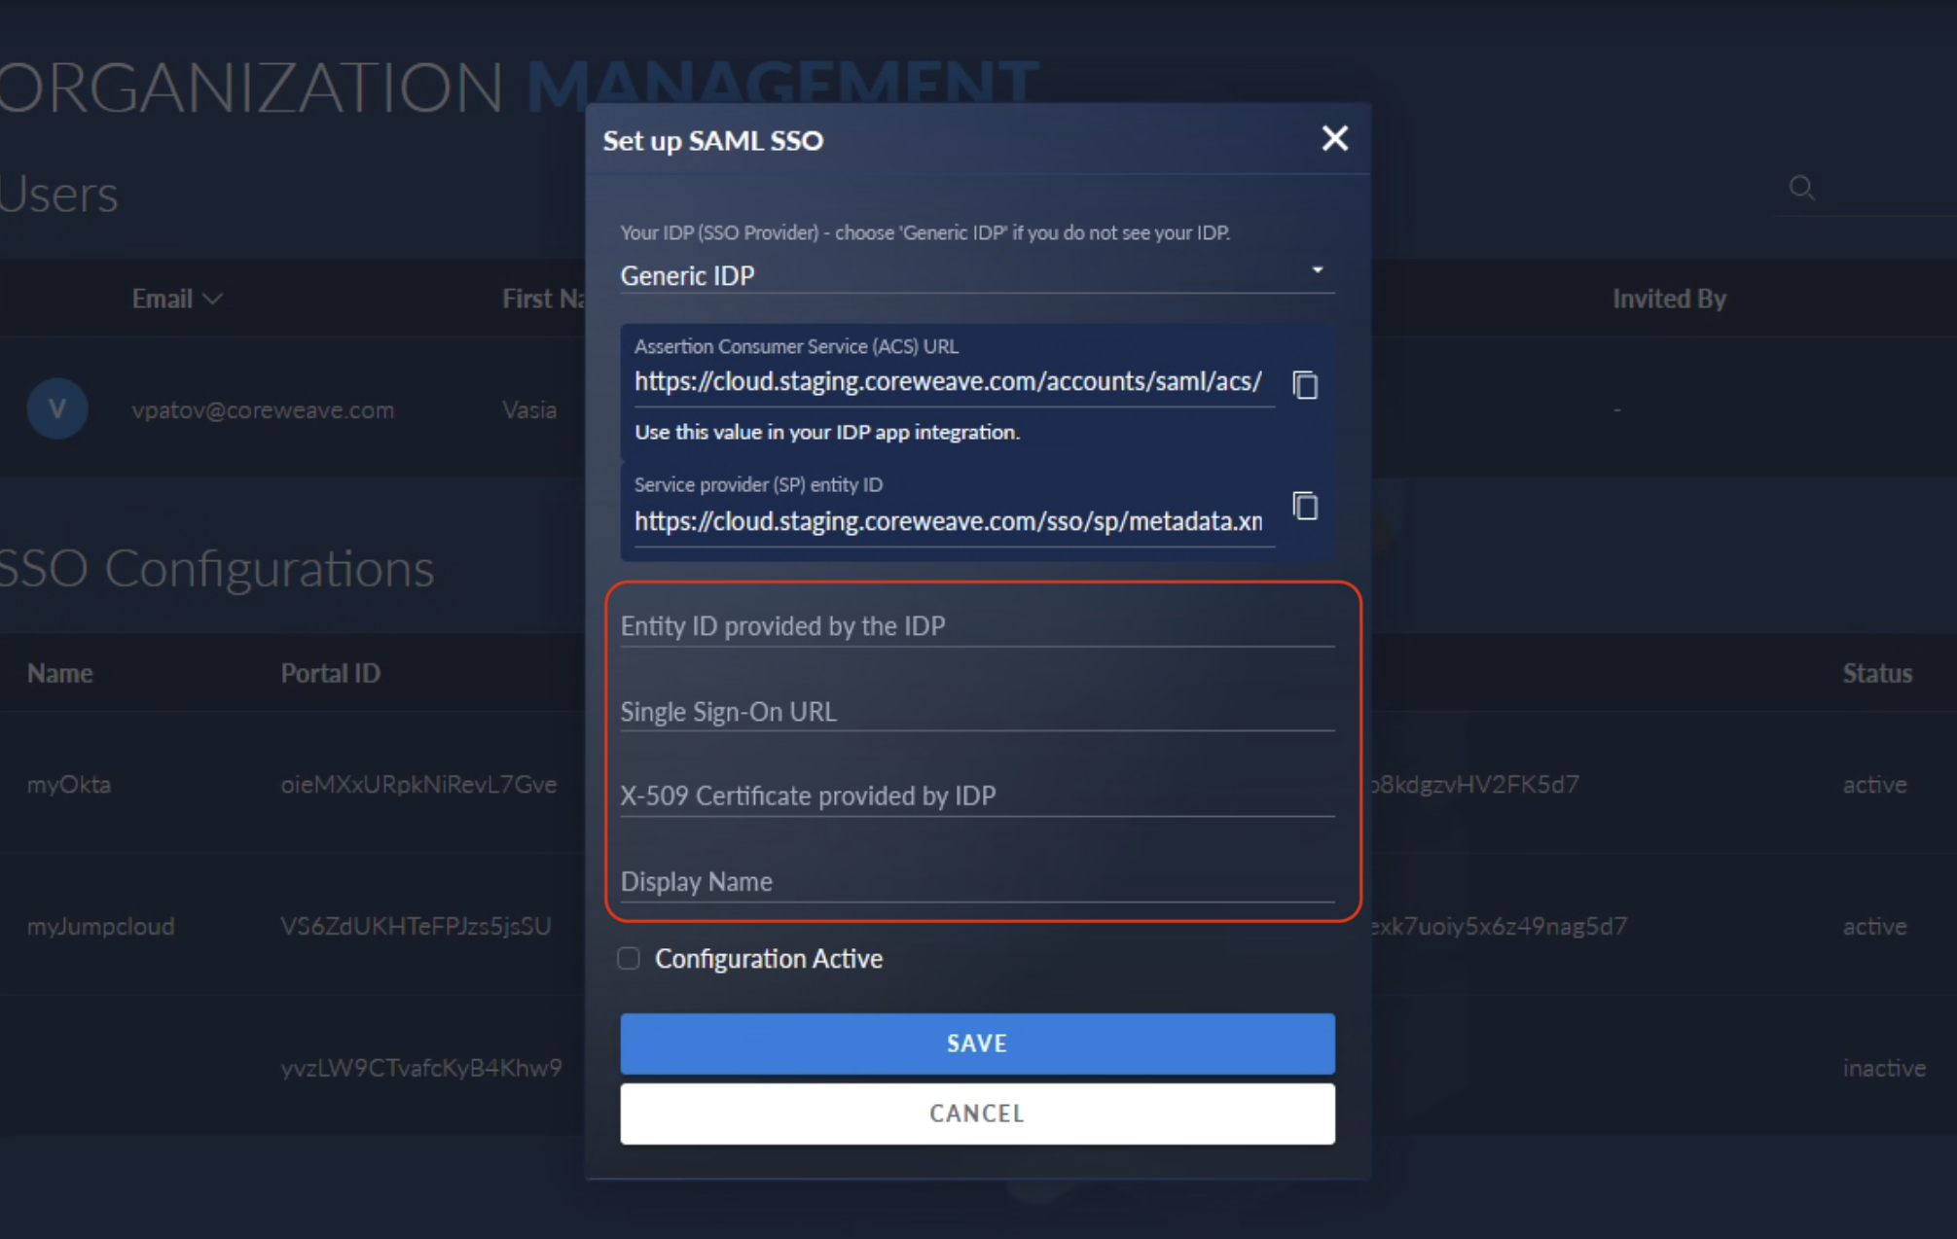Screen dimensions: 1957x1239
Task: Copy the SP entity ID value
Action: 1305,507
